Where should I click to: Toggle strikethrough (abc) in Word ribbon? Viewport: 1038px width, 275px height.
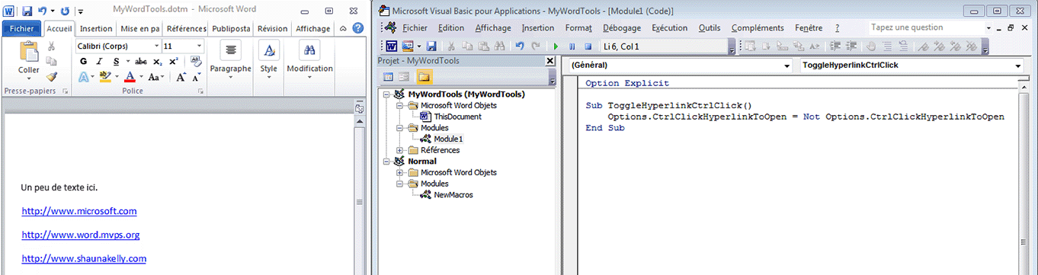[140, 61]
